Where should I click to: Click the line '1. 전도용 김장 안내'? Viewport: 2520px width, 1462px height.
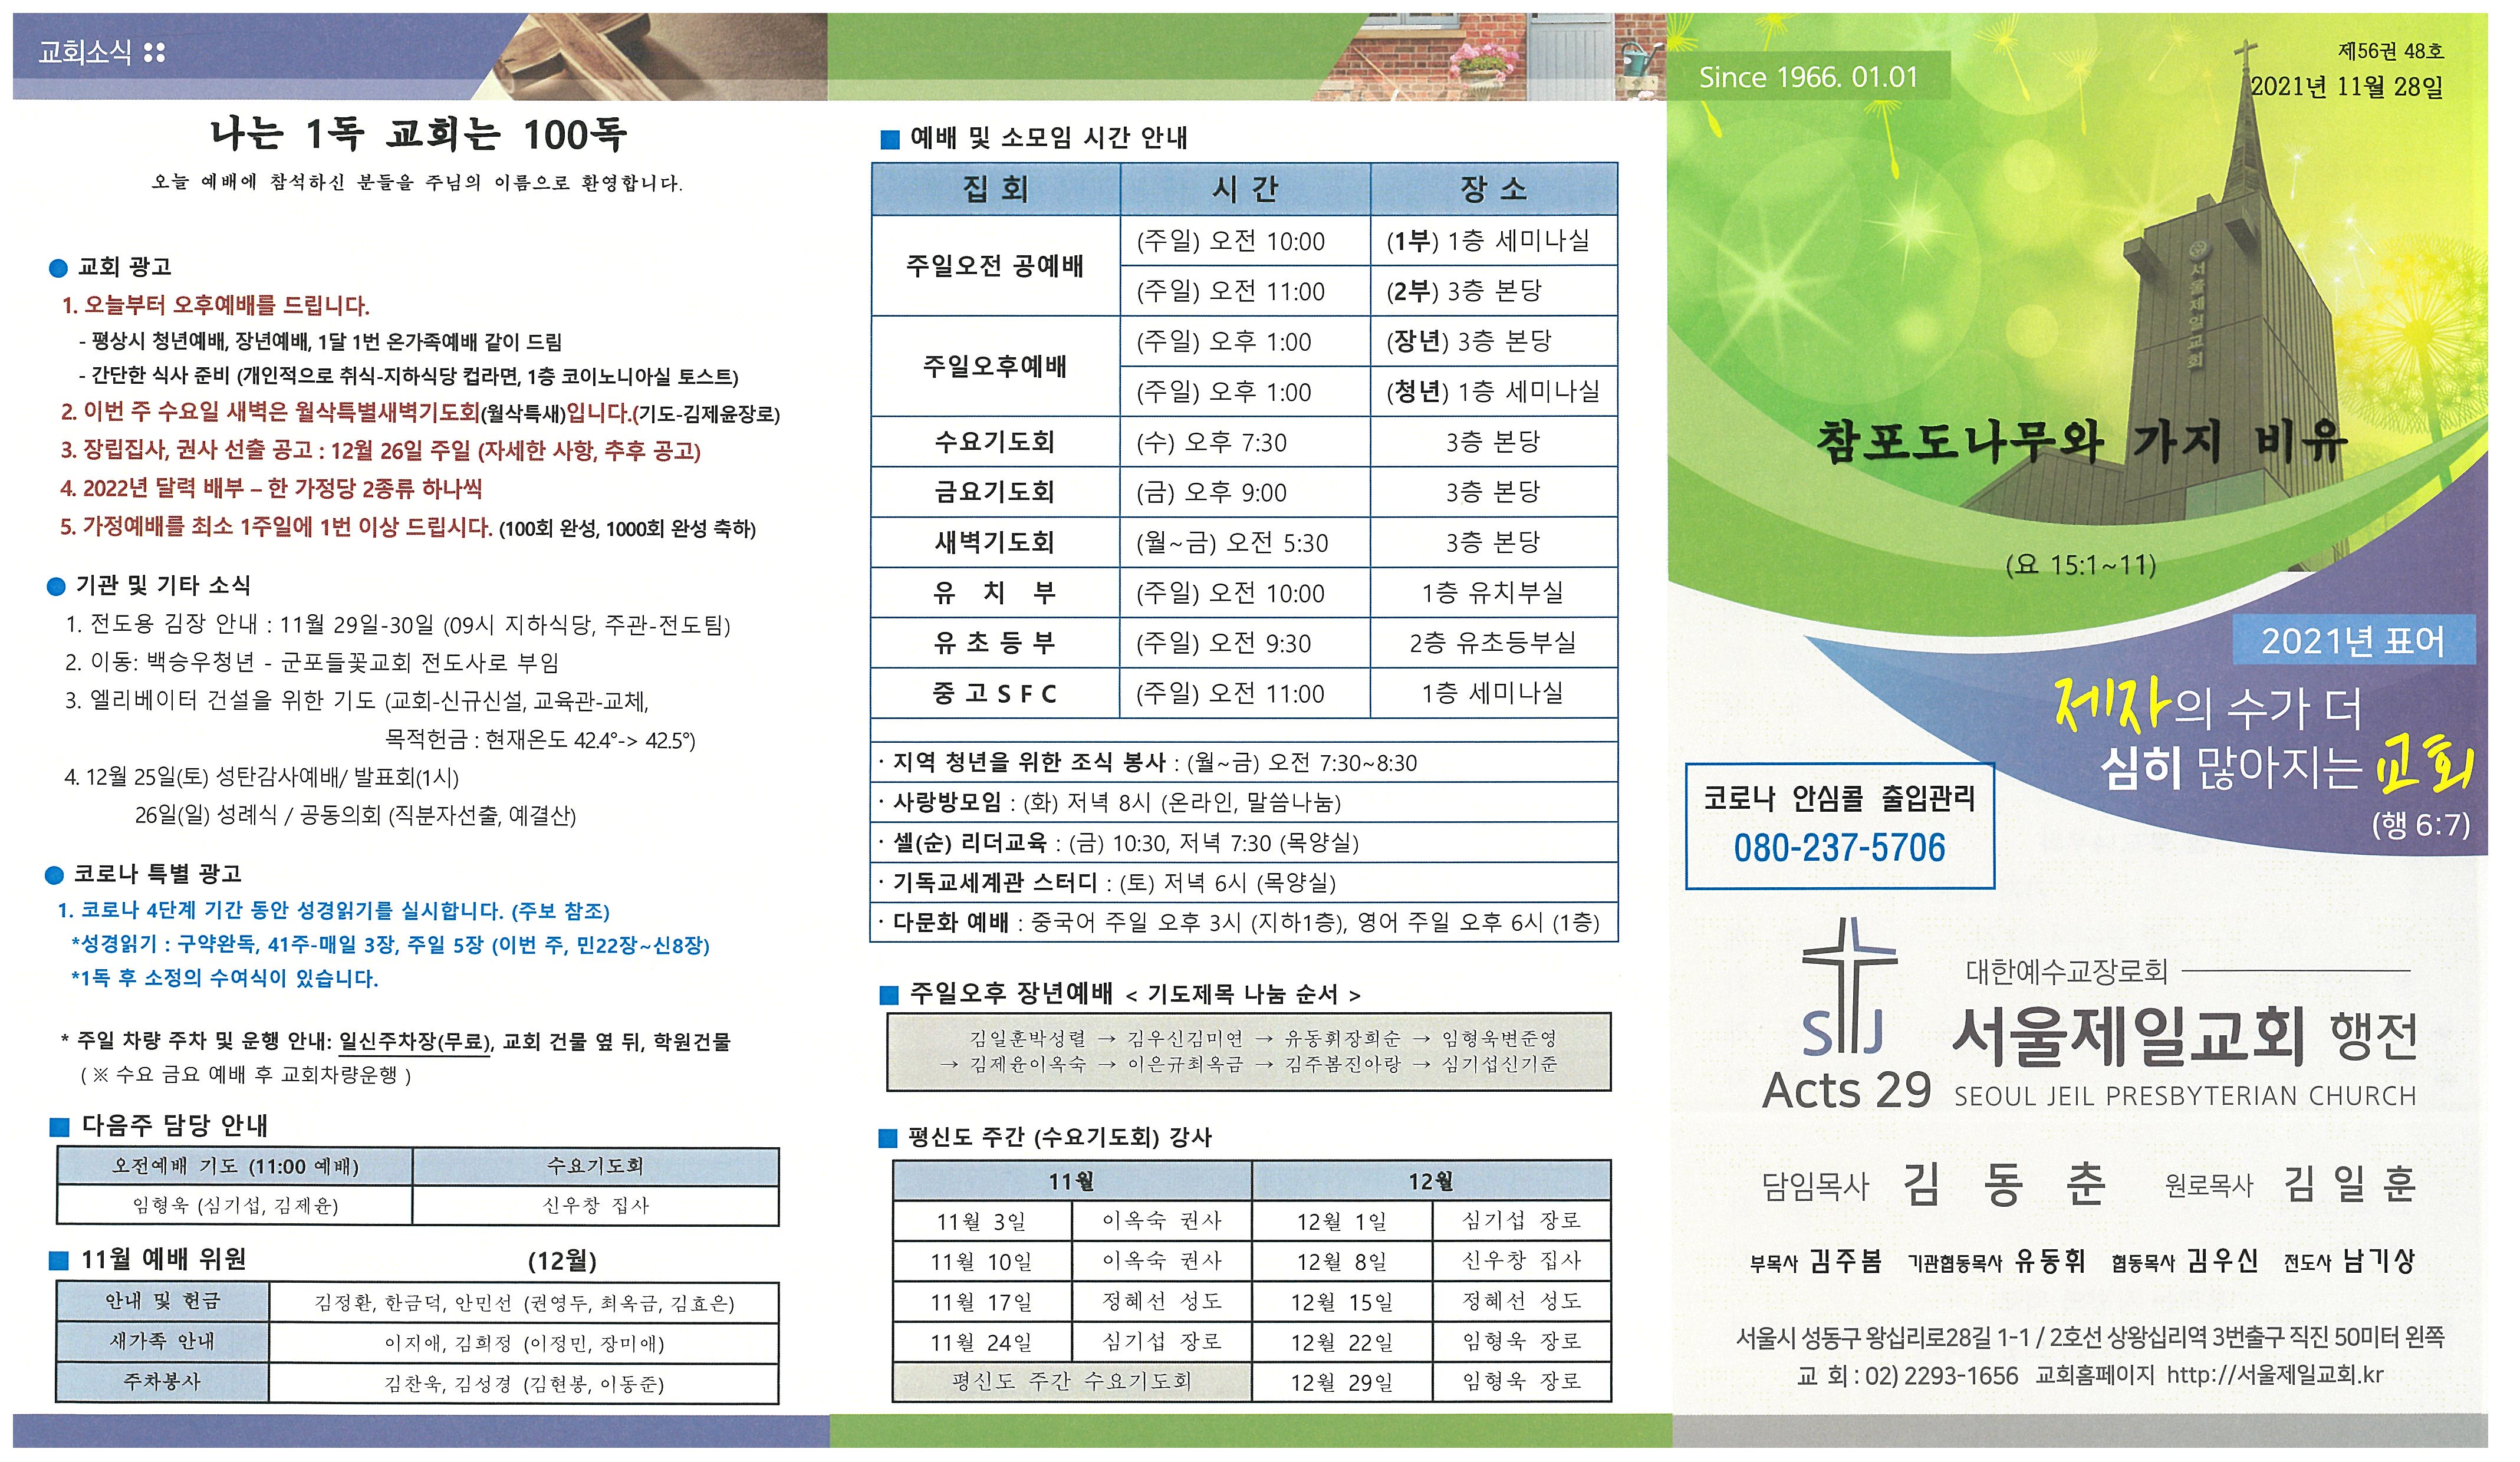point(398,626)
